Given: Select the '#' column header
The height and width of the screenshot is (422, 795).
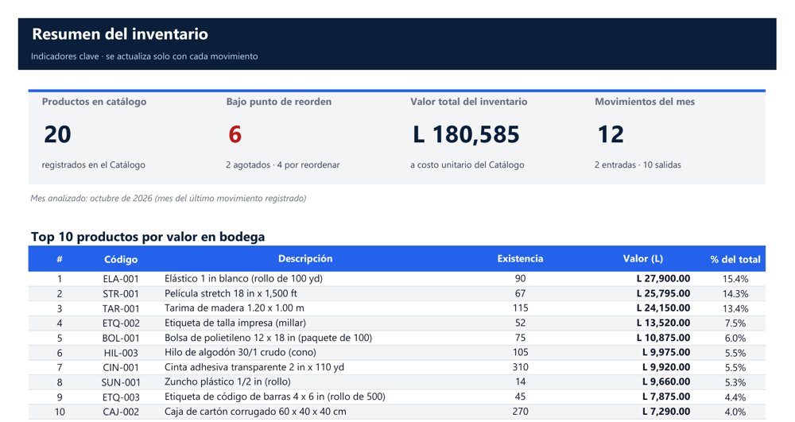Looking at the screenshot, I should (x=60, y=259).
